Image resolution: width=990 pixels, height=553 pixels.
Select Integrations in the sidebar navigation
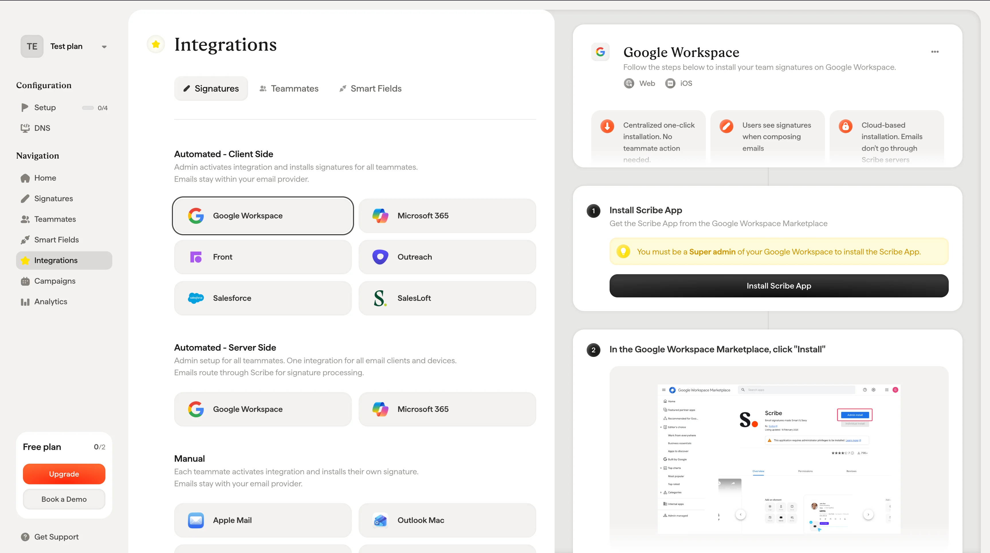(x=64, y=260)
